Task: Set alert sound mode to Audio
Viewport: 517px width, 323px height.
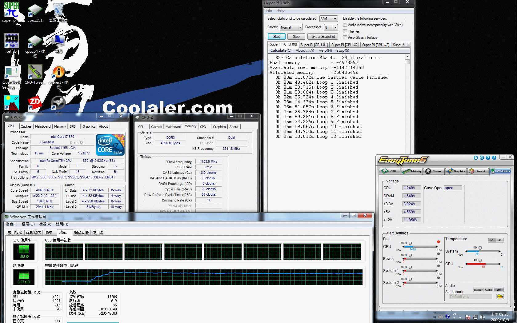Action: pyautogui.click(x=489, y=290)
